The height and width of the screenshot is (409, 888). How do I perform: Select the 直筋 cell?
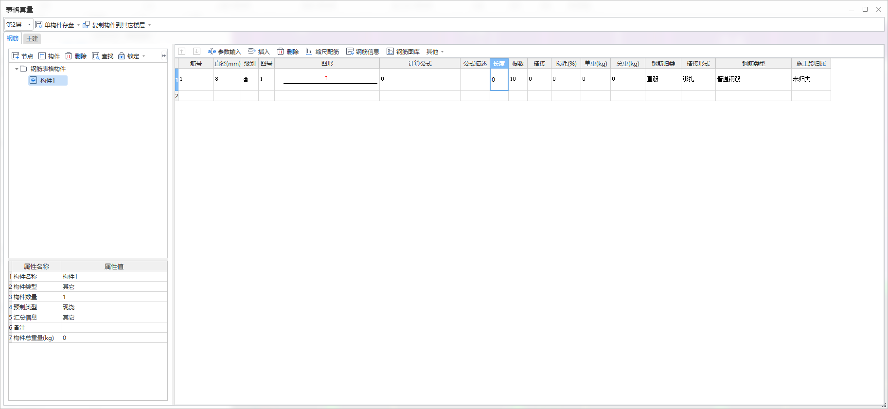(663, 79)
